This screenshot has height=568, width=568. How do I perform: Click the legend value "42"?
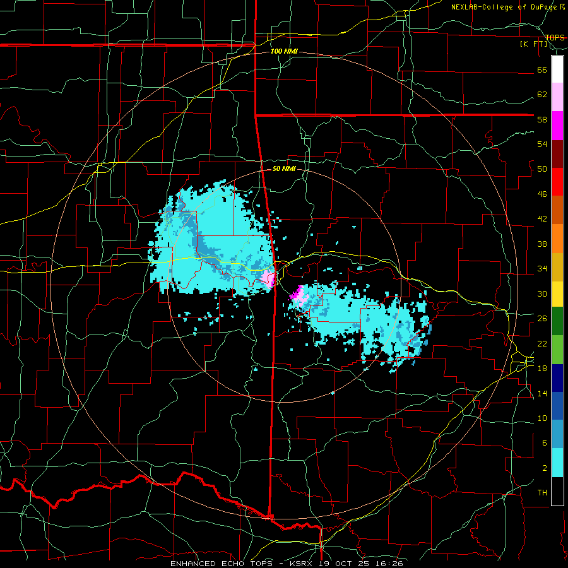(542, 219)
